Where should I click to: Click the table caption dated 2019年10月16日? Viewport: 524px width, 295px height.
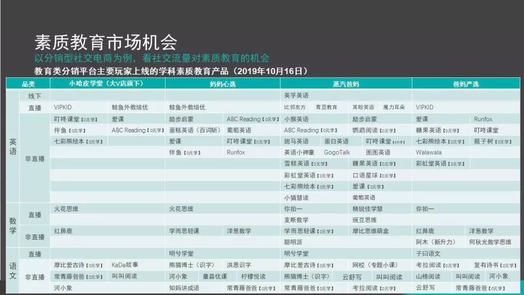tap(171, 71)
